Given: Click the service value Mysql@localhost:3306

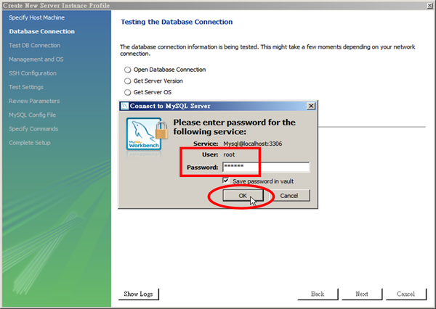Looking at the screenshot, I should [x=253, y=144].
